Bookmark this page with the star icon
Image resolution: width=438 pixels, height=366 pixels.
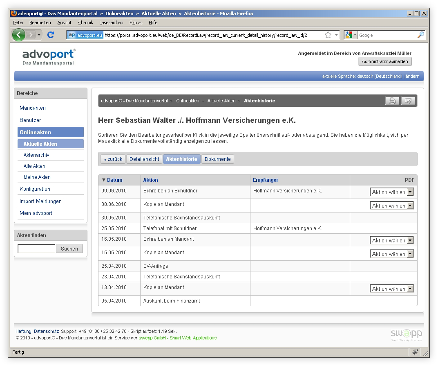coord(328,35)
